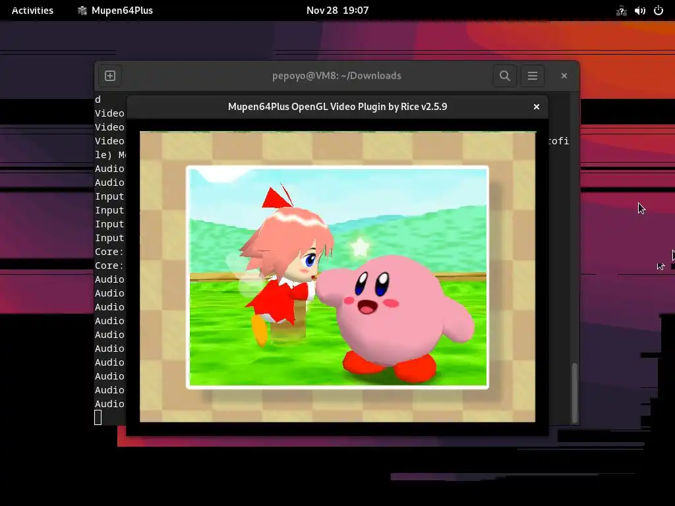Click the terminal's vertical scrollbar
The image size is (675, 506).
pyautogui.click(x=574, y=393)
